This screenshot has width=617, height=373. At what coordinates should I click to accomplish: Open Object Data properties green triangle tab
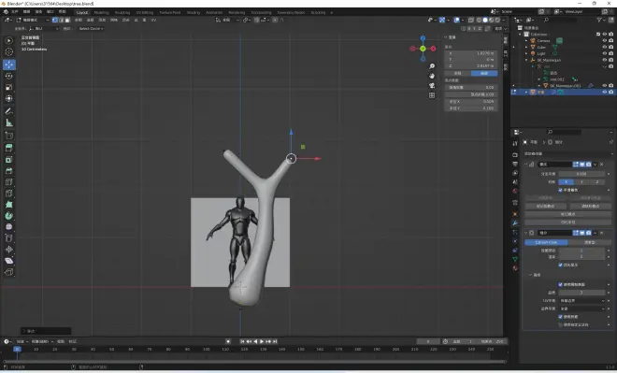[515, 259]
